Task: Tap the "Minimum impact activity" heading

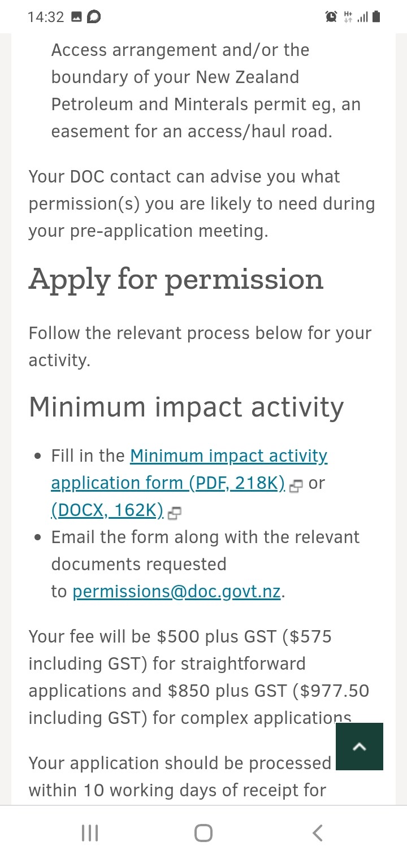Action: click(x=186, y=407)
